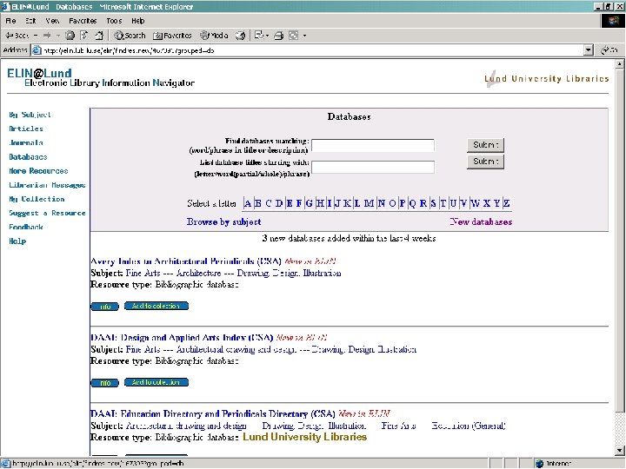Viewport: 626px width, 469px height.
Task: Open DAAI Education Directory and Periodicals link
Action: pyautogui.click(x=213, y=413)
